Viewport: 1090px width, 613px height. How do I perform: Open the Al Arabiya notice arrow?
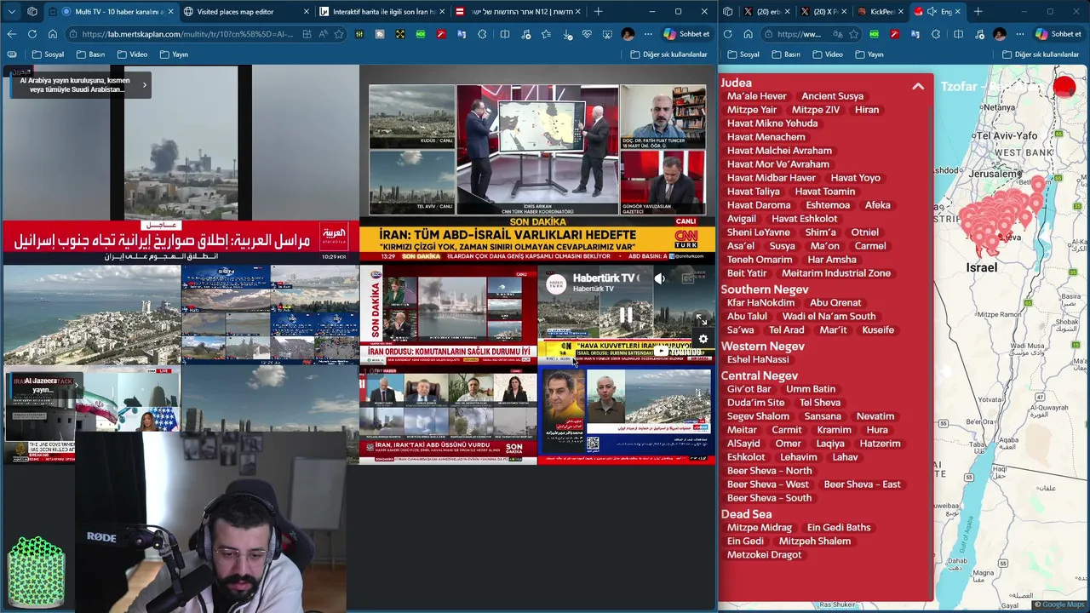coord(144,84)
